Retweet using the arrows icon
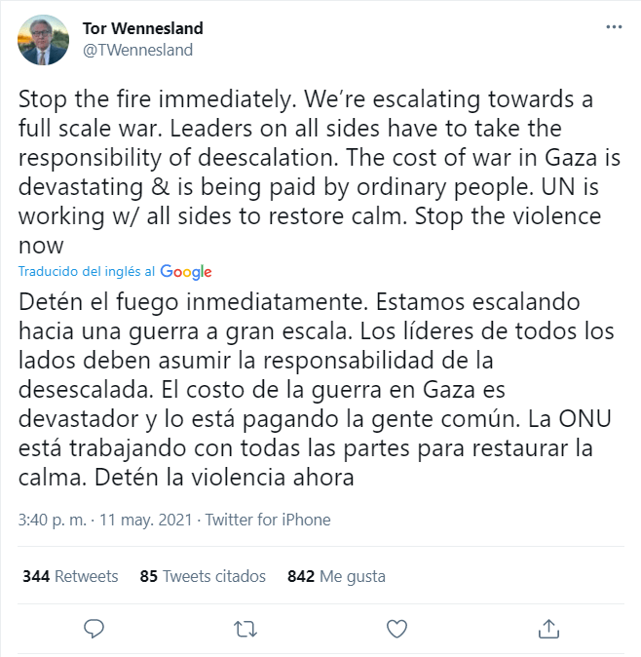This screenshot has width=641, height=657. tap(245, 629)
